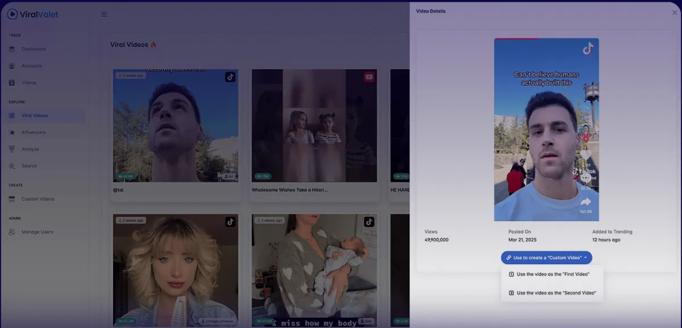The image size is (682, 328).
Task: Click the 49,900,000 views value
Action: click(436, 240)
